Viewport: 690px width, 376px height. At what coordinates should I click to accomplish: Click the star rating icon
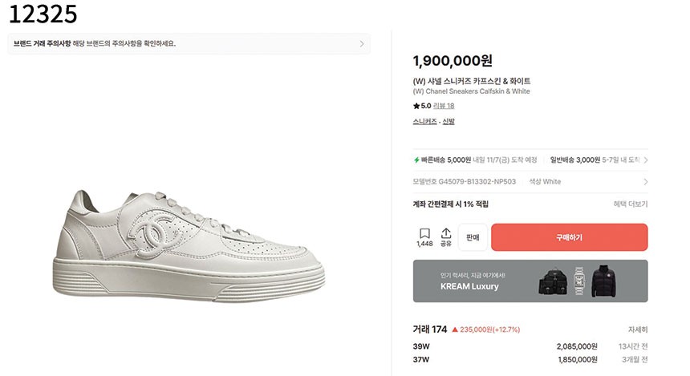click(x=416, y=106)
